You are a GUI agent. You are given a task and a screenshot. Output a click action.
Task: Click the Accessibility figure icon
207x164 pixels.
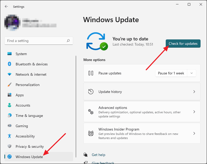point(10,136)
